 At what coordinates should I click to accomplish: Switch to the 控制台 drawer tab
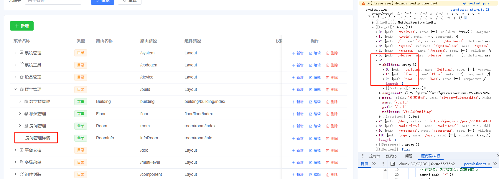374,156
